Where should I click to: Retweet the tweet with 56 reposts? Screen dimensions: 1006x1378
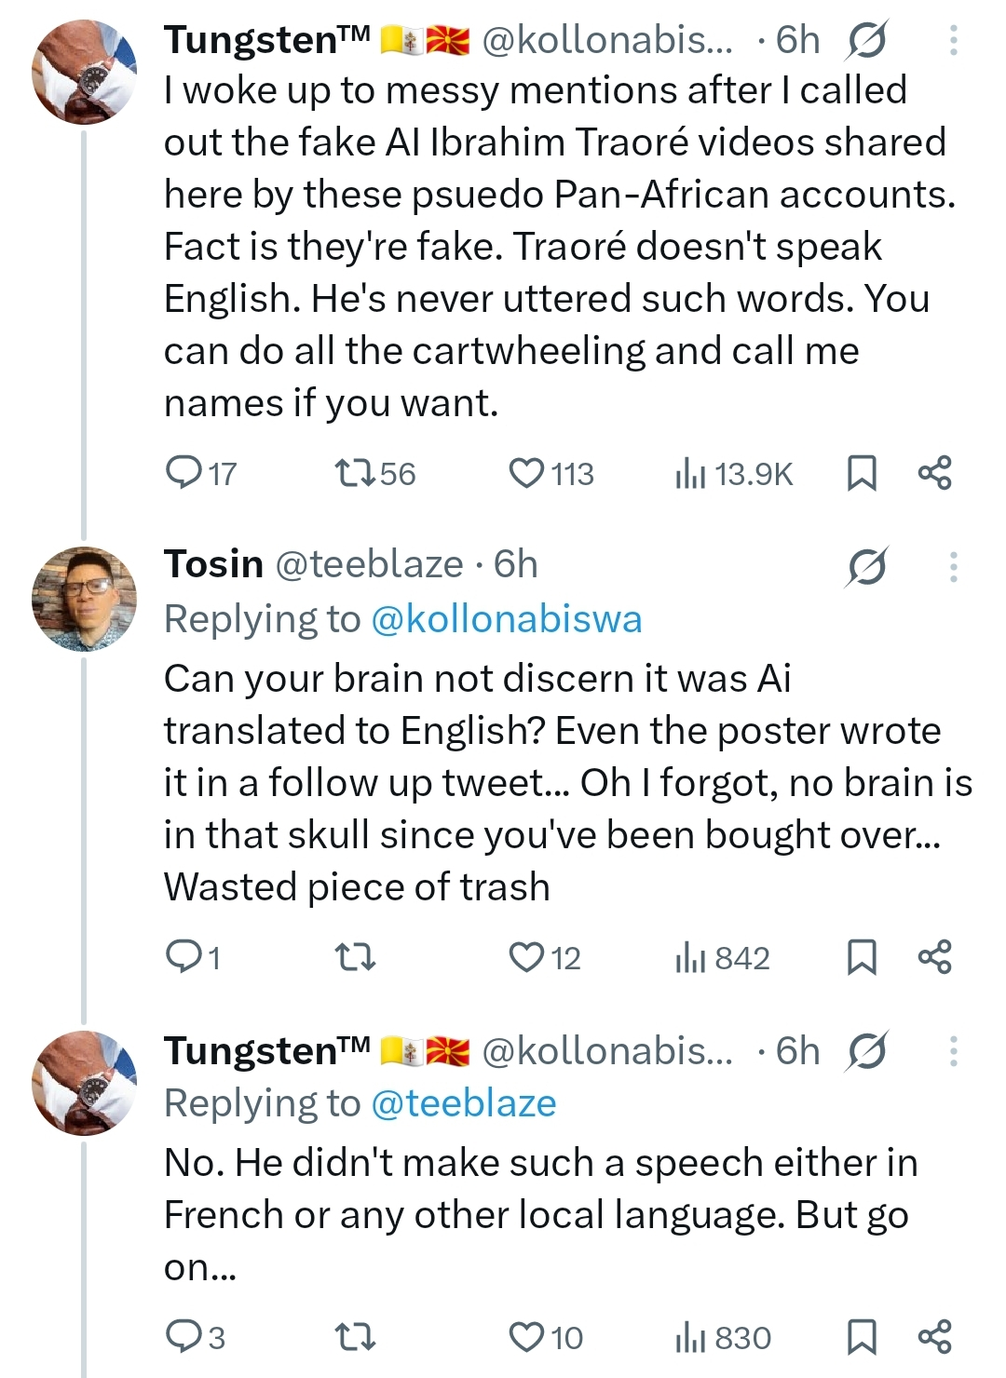click(x=355, y=473)
